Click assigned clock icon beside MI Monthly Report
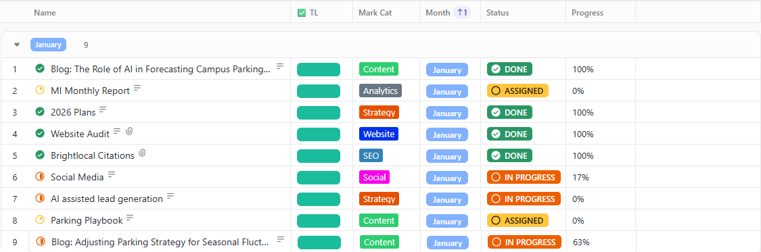761x252 pixels. (41, 90)
